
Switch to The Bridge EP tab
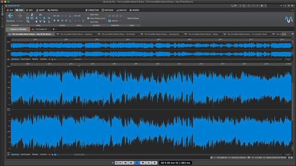pyautogui.click(x=39, y=29)
